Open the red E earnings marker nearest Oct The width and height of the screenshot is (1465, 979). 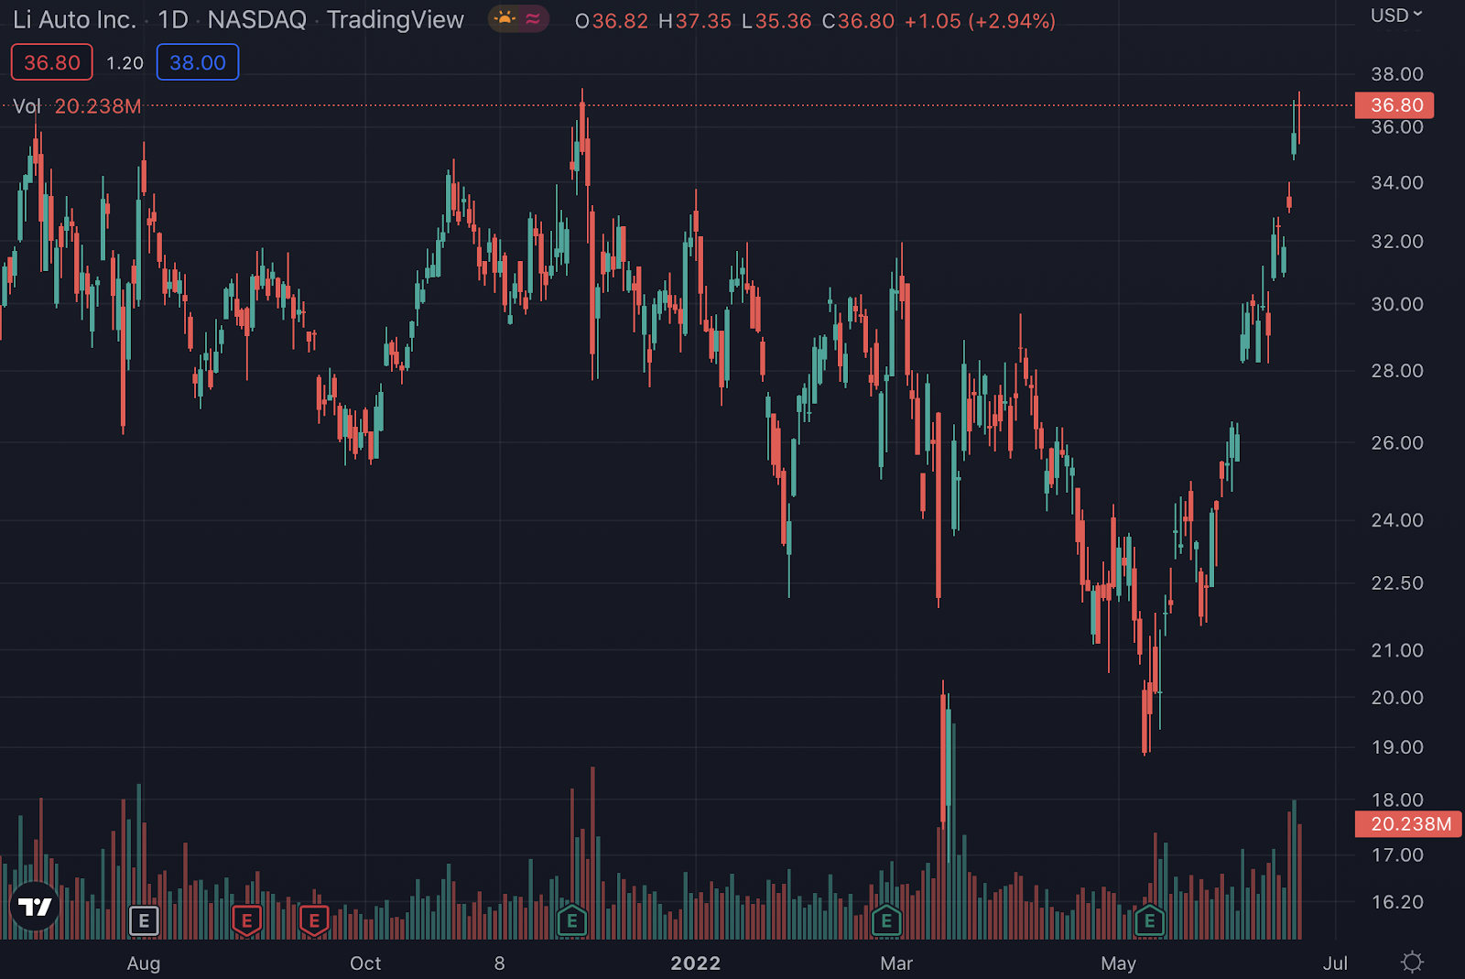[314, 920]
